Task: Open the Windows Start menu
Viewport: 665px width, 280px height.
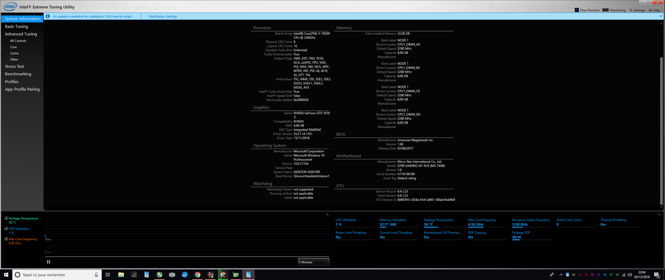Action: [x=6, y=275]
